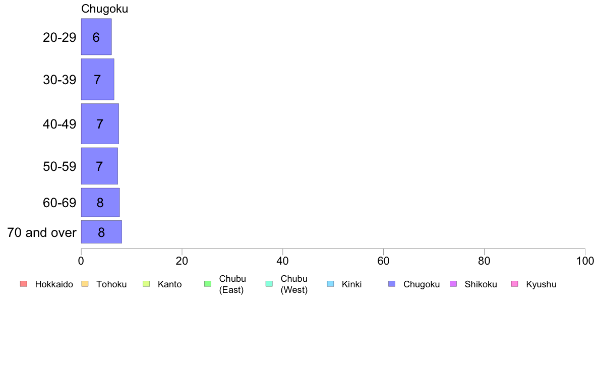This screenshot has width=599, height=371.
Task: Click the Chugoku blue legend swatch
Action: point(392,284)
